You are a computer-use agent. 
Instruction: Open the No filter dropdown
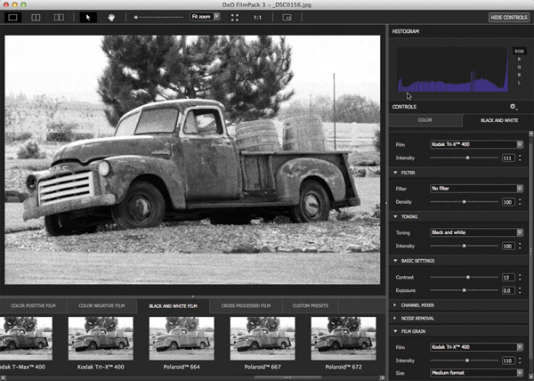[476, 189]
